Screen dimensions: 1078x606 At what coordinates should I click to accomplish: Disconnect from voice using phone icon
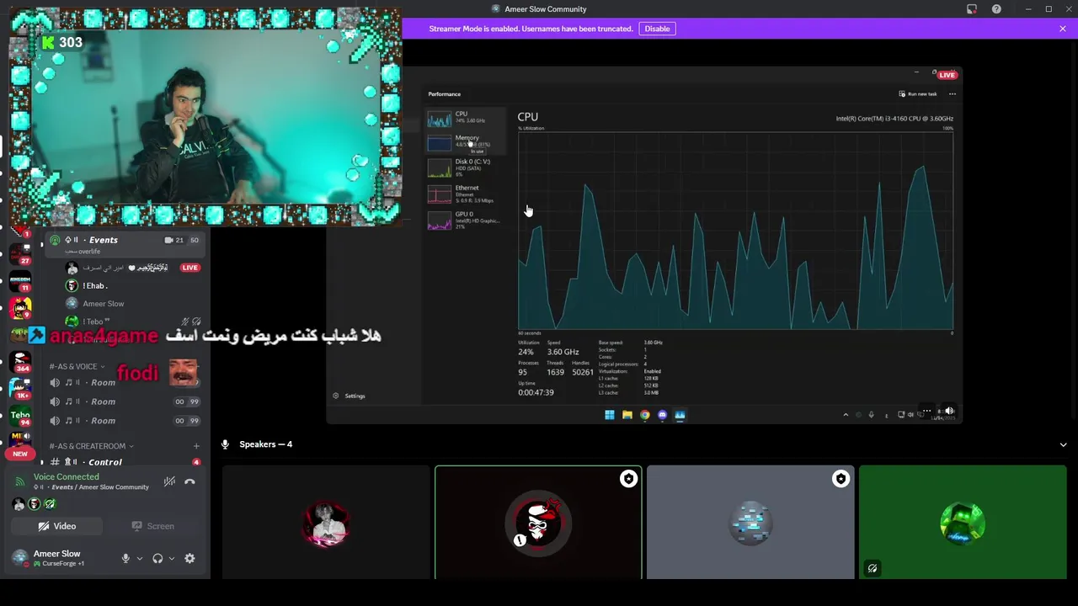189,481
